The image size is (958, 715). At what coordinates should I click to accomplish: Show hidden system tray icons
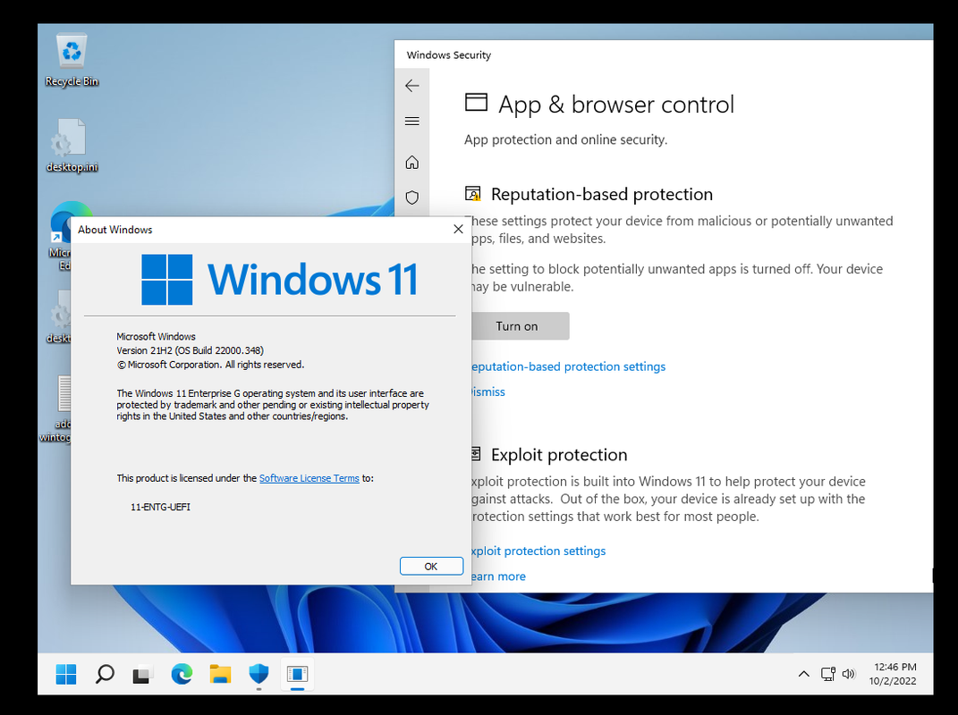804,674
